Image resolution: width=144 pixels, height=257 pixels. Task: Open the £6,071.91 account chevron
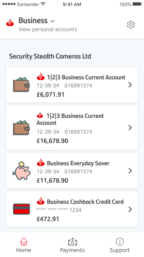[x=130, y=85]
